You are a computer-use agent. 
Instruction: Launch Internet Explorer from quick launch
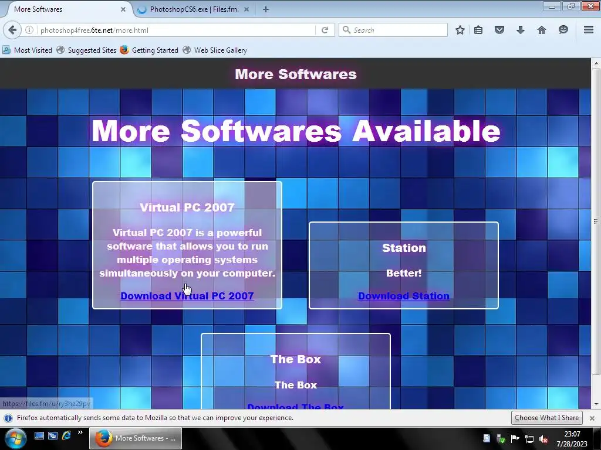point(66,435)
